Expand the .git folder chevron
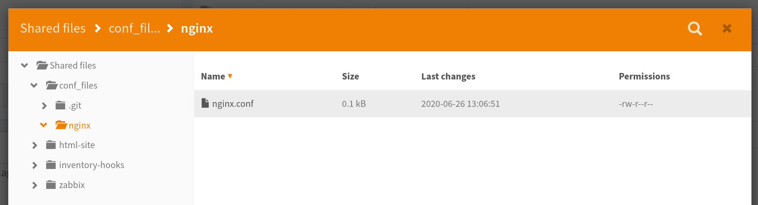Image resolution: width=758 pixels, height=205 pixels. point(44,106)
